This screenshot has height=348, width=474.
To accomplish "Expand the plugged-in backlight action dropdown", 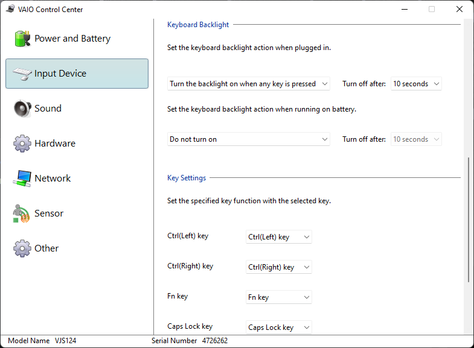I will point(249,84).
